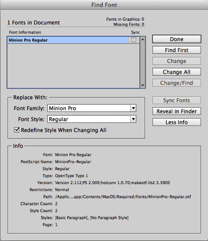Image resolution: width=208 pixels, height=241 pixels.
Task: Open the Font Family dropdown arrow
Action: click(133, 109)
